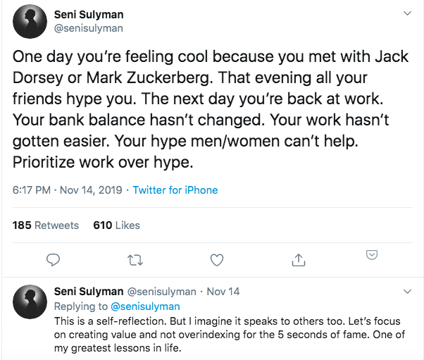Expand the reply tweet's chevron menu
Image resolution: width=424 pixels, height=360 pixels.
click(x=407, y=292)
